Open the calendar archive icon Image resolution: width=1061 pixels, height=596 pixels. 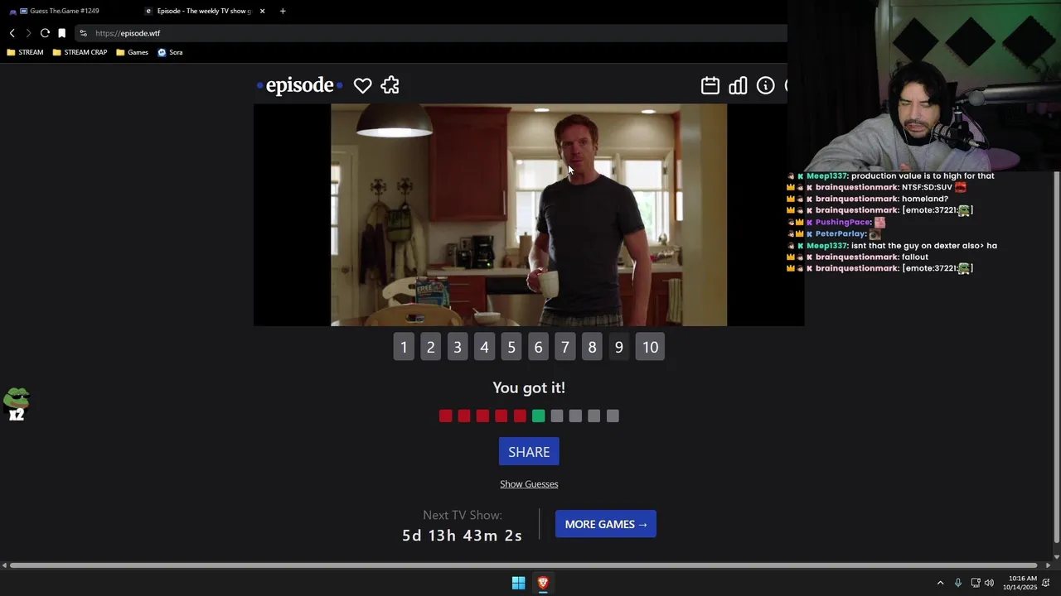[x=710, y=85]
